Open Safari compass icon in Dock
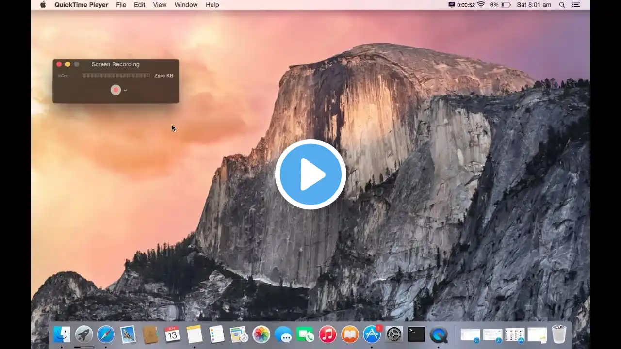The image size is (621, 349). 106,334
